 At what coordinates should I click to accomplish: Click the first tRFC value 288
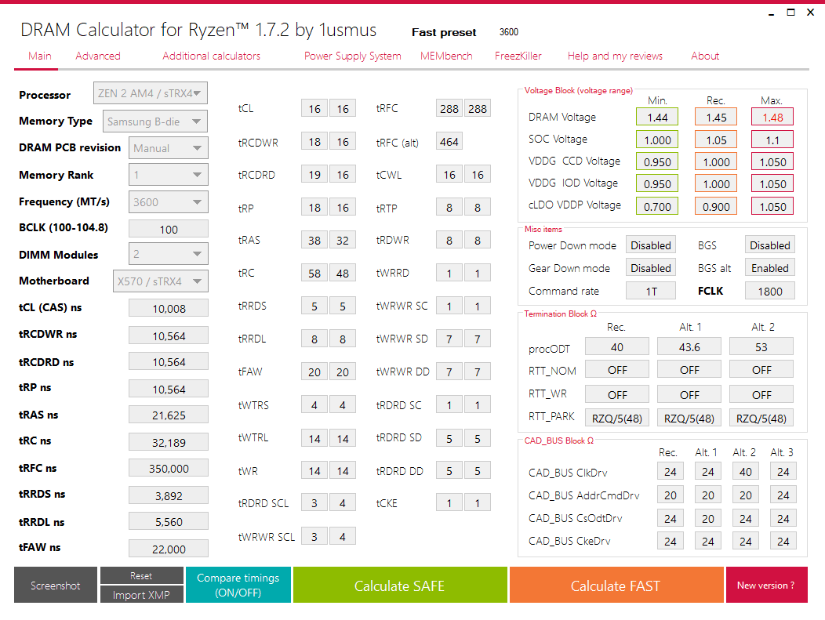tap(449, 109)
